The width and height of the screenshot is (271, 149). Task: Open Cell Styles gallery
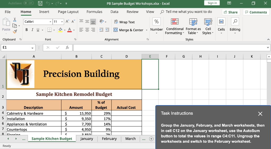[x=208, y=26]
